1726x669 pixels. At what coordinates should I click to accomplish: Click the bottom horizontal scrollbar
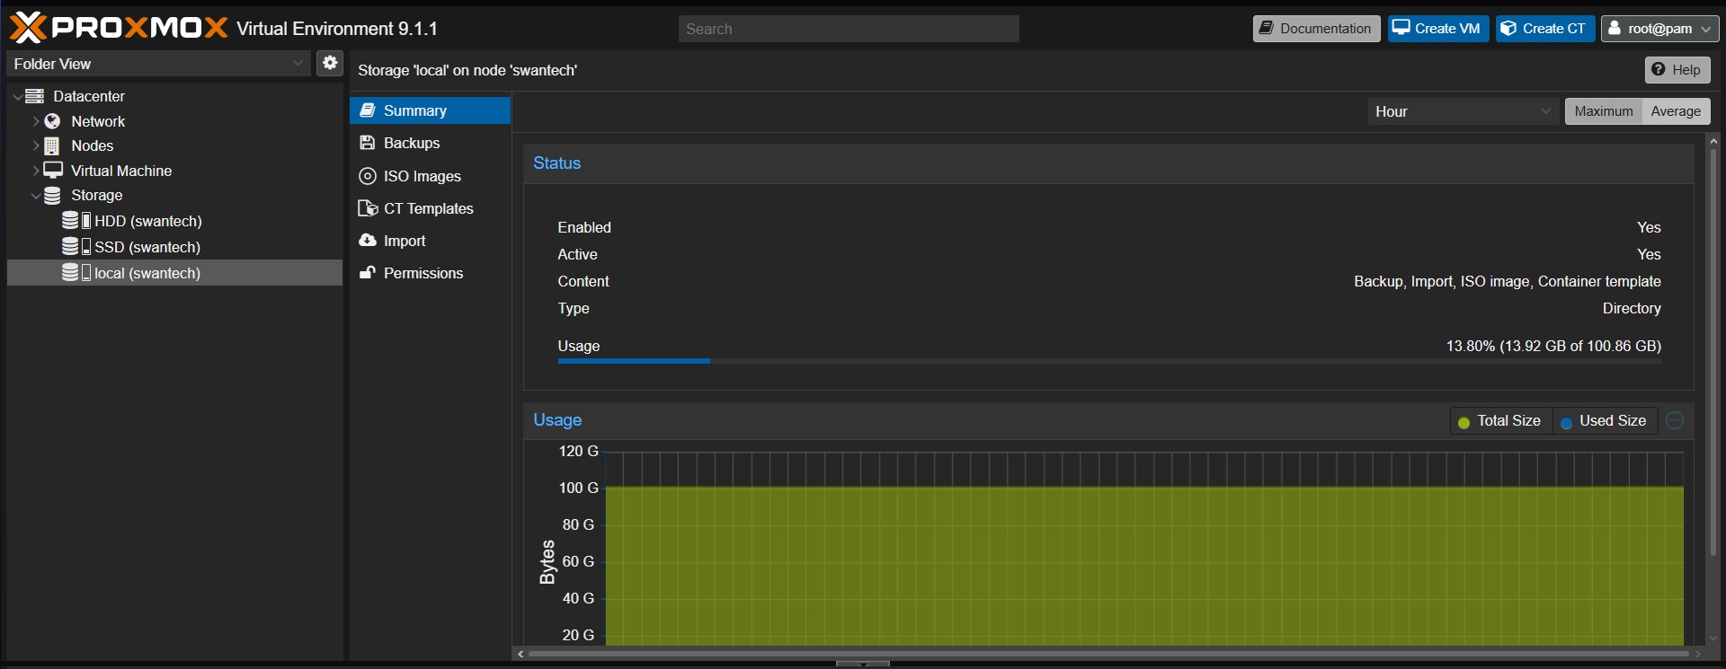[x=1109, y=654]
